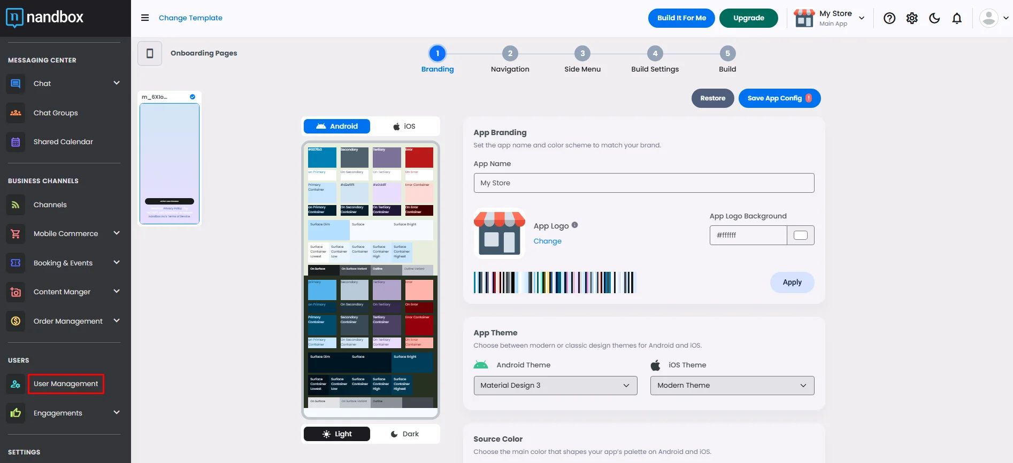This screenshot has height=463, width=1013.
Task: Click the App Logo info icon
Action: pyautogui.click(x=574, y=225)
